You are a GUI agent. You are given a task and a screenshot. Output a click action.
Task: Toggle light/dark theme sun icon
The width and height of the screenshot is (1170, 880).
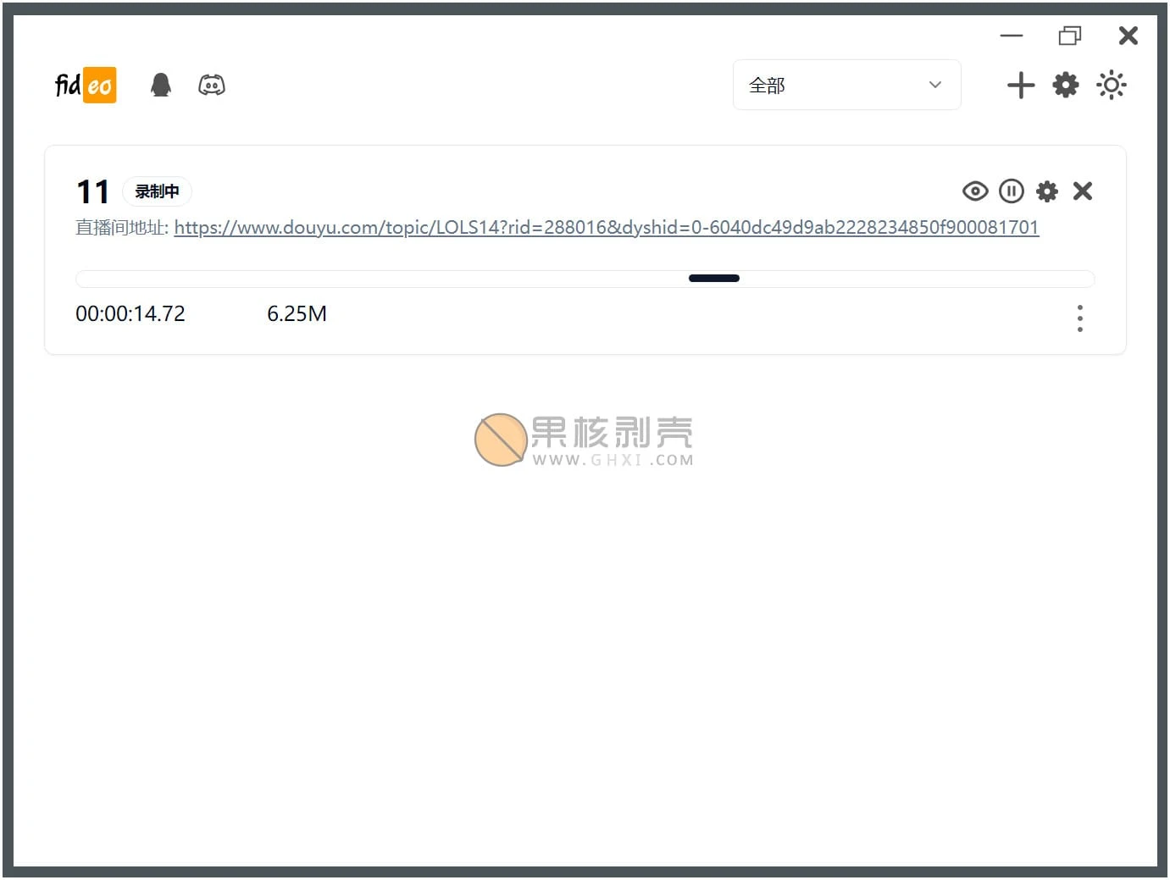(x=1112, y=85)
